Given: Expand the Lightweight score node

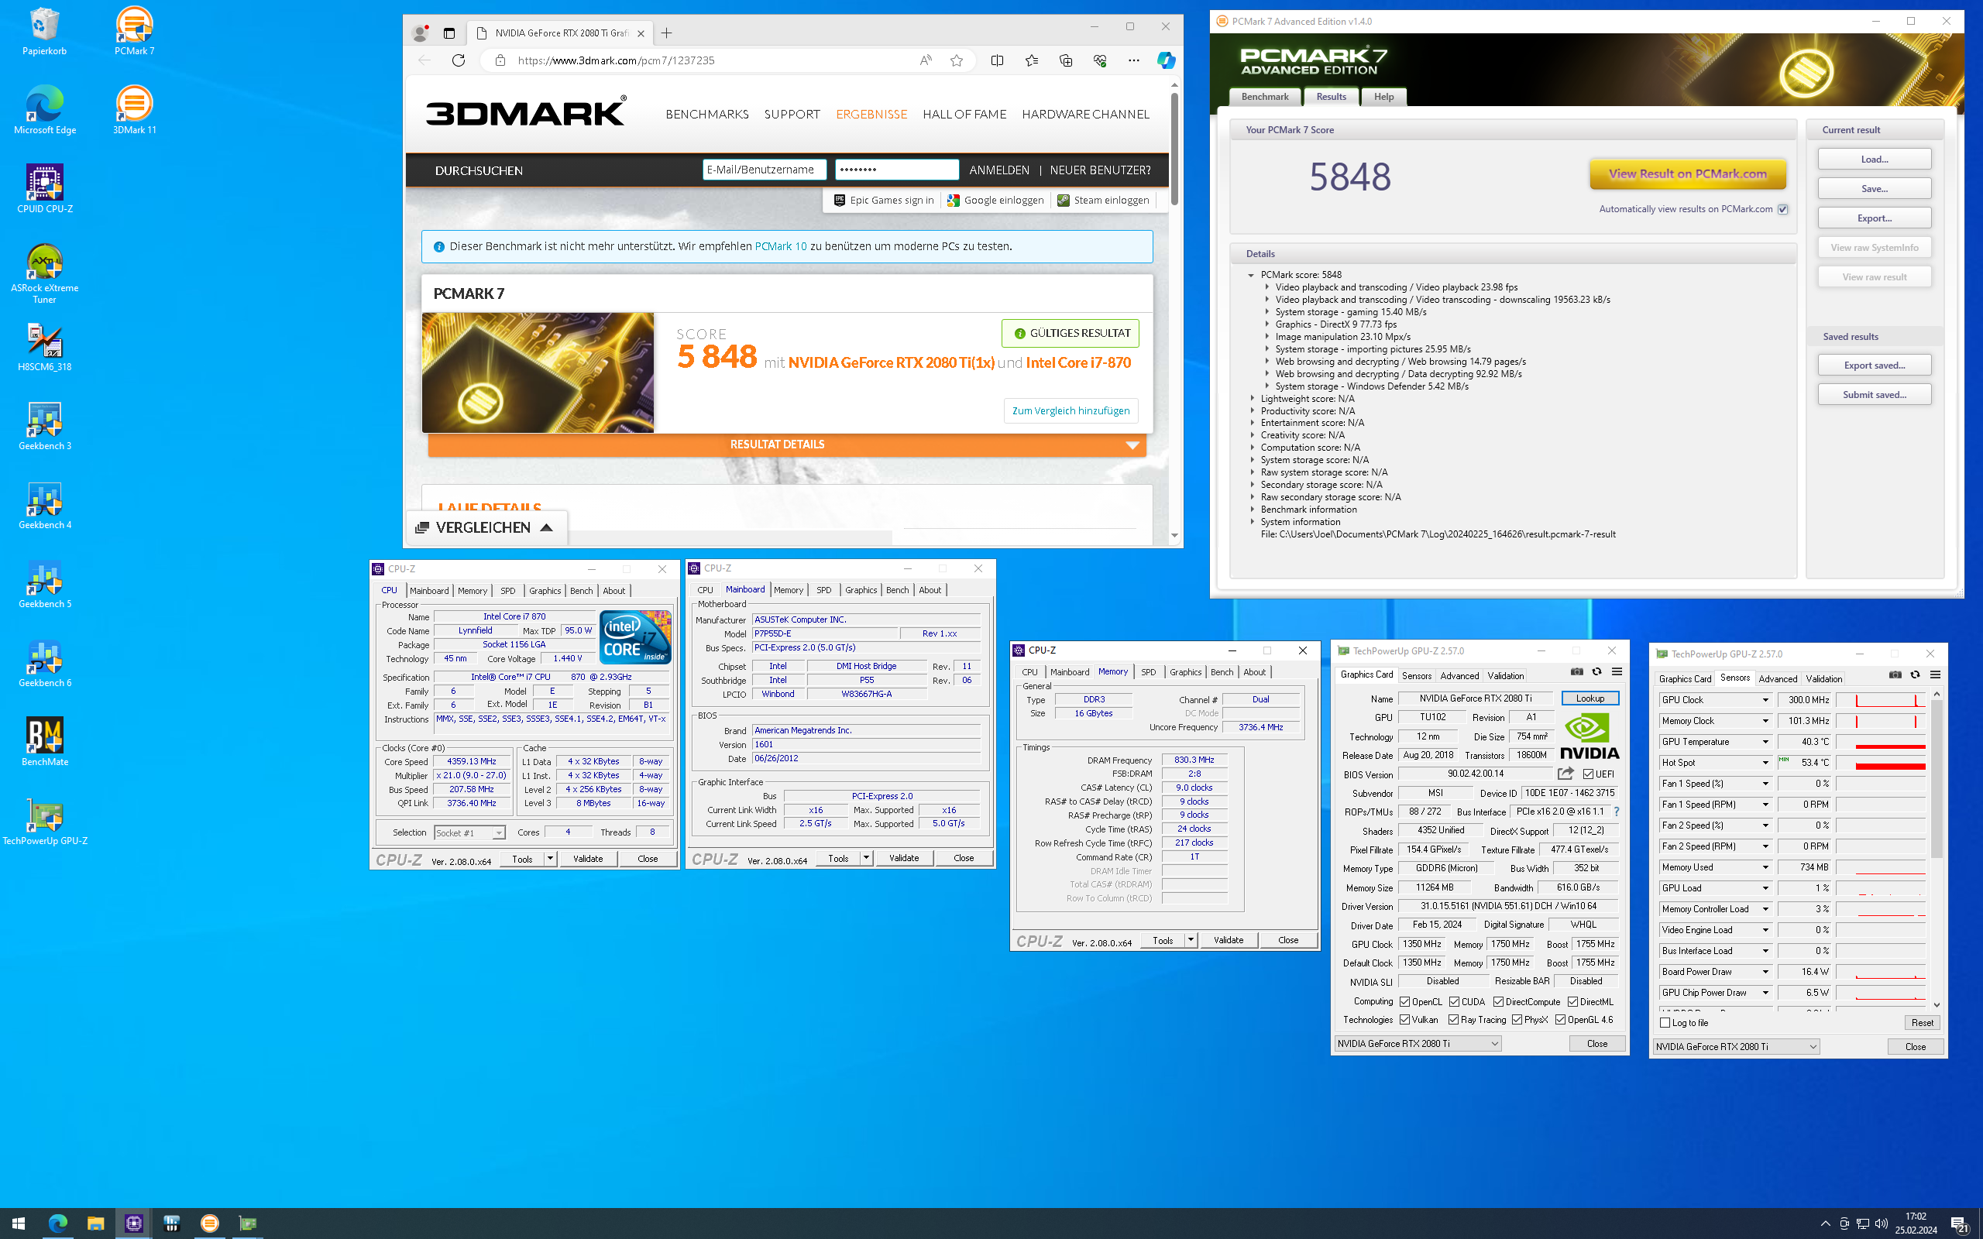Looking at the screenshot, I should (1252, 399).
